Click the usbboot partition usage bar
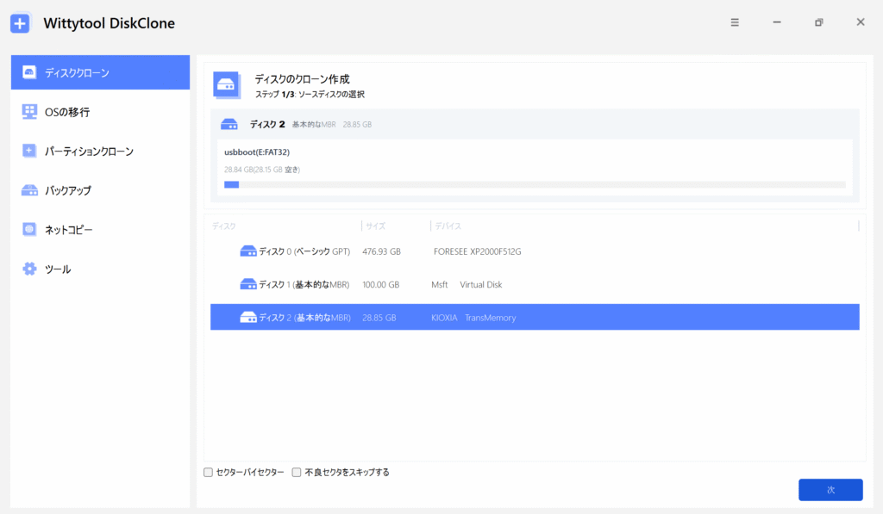The image size is (883, 514). 535,184
